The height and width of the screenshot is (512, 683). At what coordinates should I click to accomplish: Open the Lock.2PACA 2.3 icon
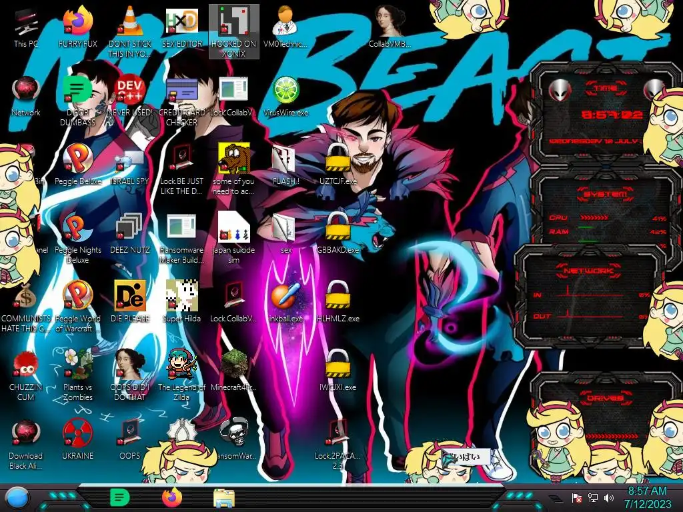coord(337,444)
